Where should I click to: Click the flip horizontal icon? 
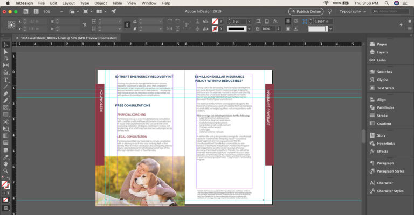(x=170, y=28)
